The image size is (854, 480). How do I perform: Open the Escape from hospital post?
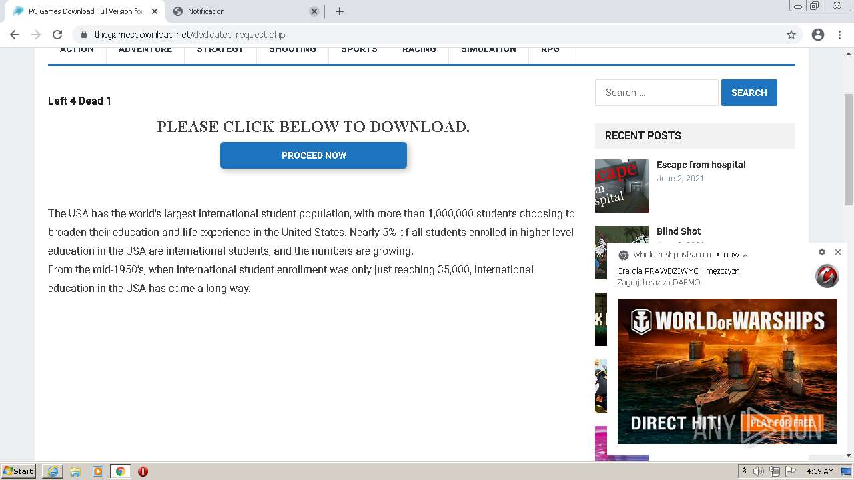coord(701,165)
